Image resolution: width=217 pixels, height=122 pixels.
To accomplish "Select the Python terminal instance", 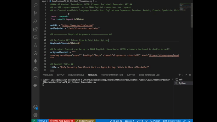I will [x=183, y=83].
